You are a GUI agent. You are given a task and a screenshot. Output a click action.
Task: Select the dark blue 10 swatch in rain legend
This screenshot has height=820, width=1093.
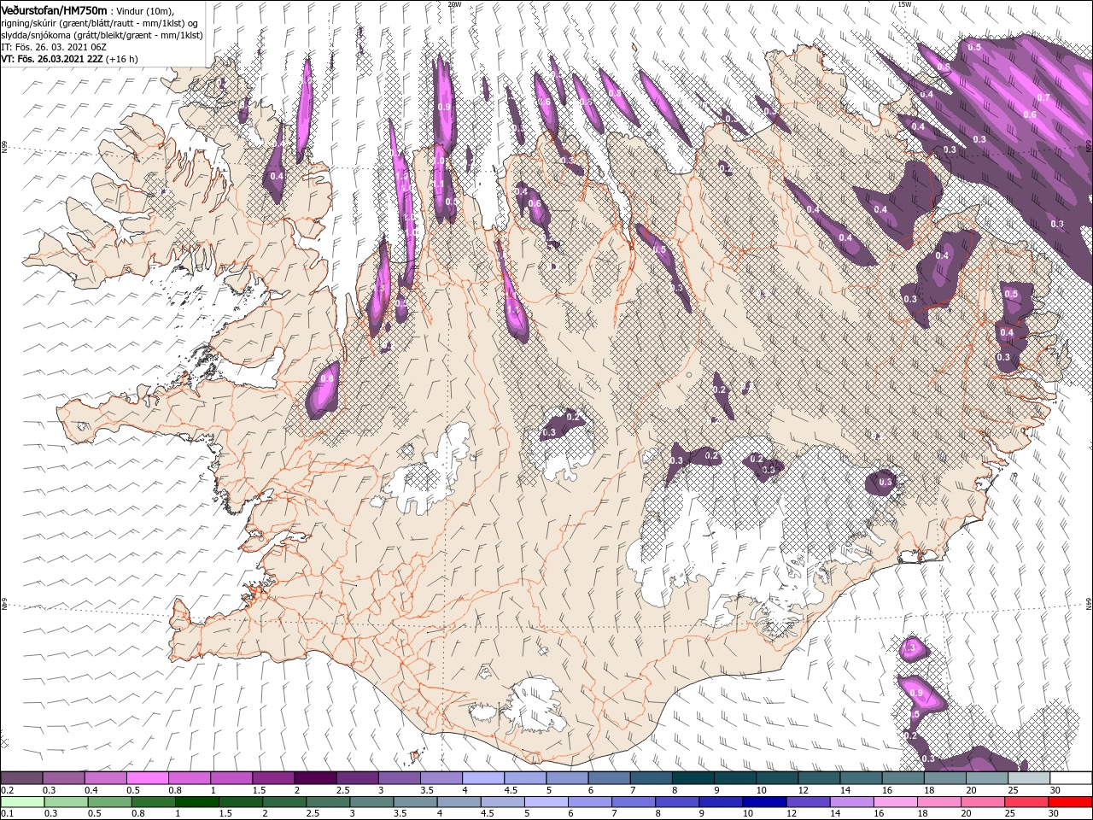point(763,802)
